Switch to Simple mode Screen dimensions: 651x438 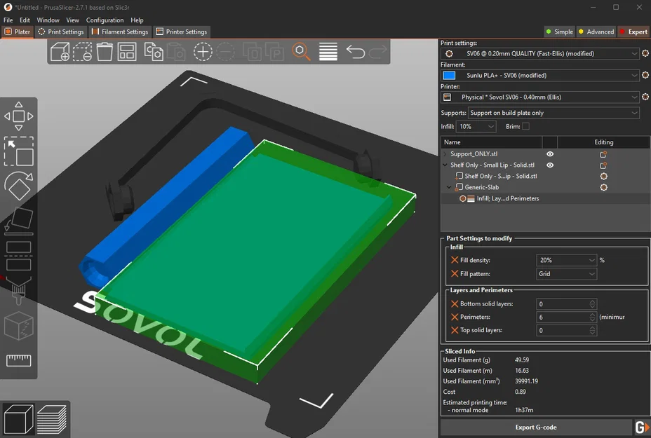click(x=559, y=32)
